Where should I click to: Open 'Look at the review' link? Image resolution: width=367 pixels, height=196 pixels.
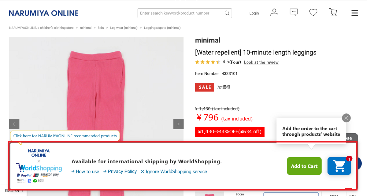261,62
